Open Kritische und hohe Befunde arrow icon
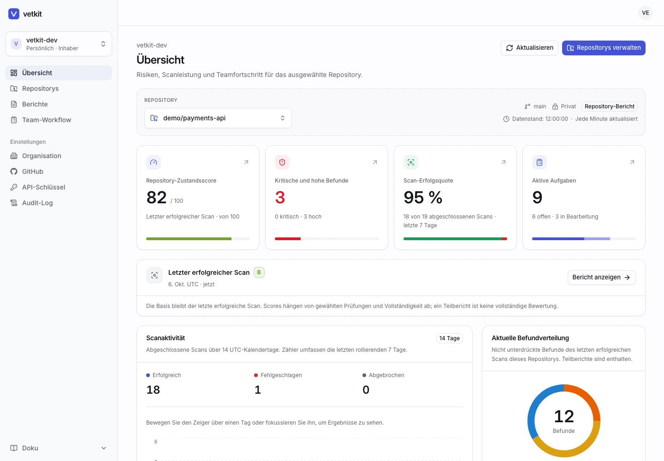 [375, 162]
